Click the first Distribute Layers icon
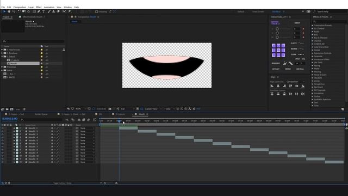 point(272,94)
